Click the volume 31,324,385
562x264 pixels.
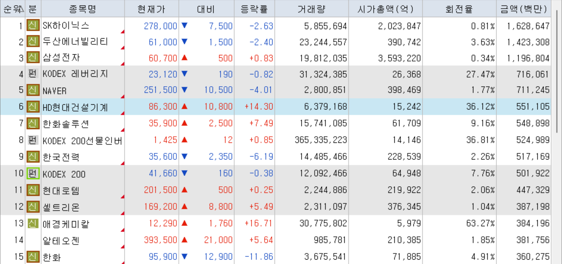coord(323,74)
